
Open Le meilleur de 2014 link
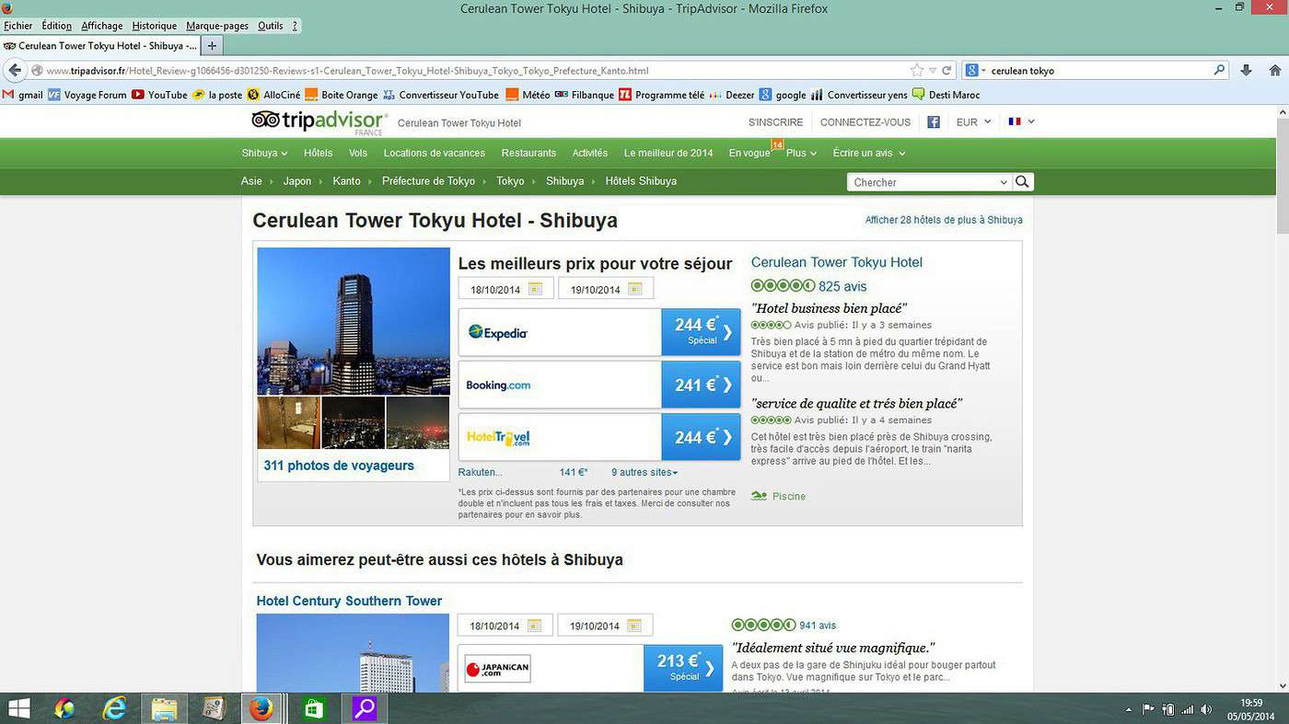point(668,153)
